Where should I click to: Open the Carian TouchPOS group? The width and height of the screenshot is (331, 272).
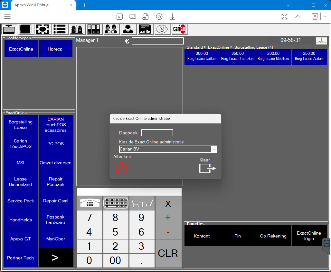pyautogui.click(x=21, y=143)
